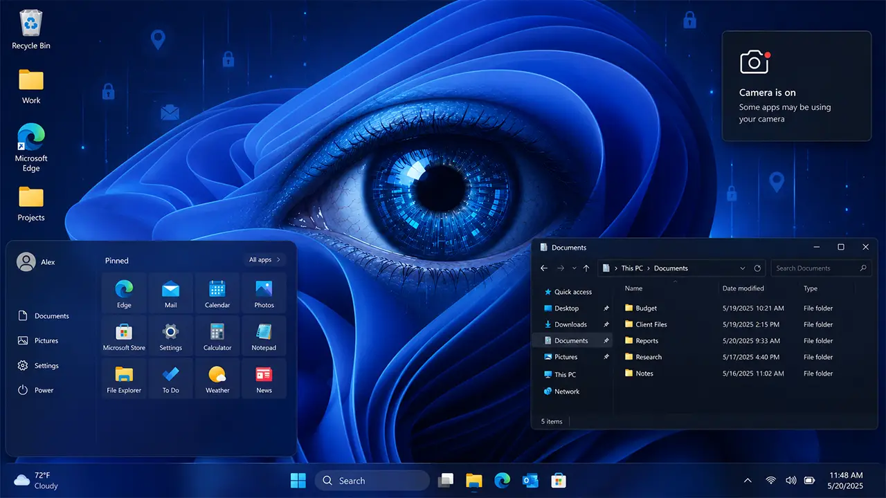Select the Projects folder on desktop

coord(31,203)
